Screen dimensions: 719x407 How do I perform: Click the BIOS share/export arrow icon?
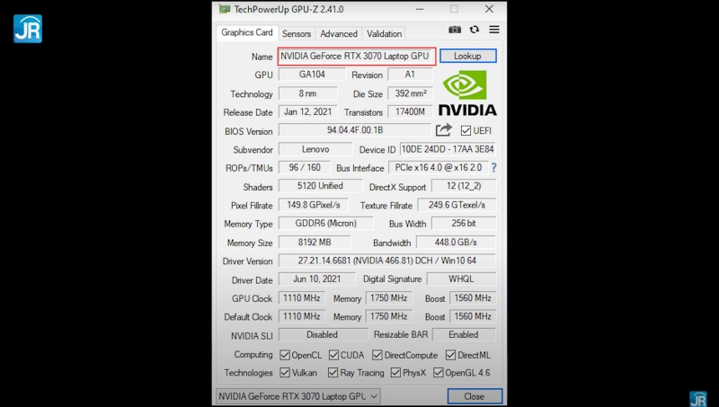click(x=443, y=130)
